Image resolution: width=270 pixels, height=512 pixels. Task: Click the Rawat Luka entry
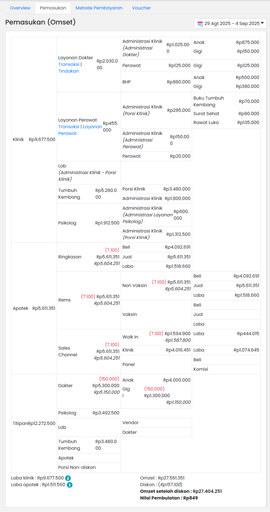click(206, 122)
